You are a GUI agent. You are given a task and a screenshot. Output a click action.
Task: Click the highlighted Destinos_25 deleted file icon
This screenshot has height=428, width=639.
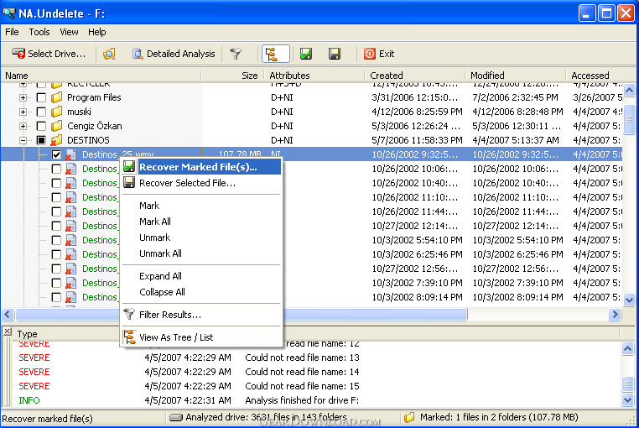(71, 155)
